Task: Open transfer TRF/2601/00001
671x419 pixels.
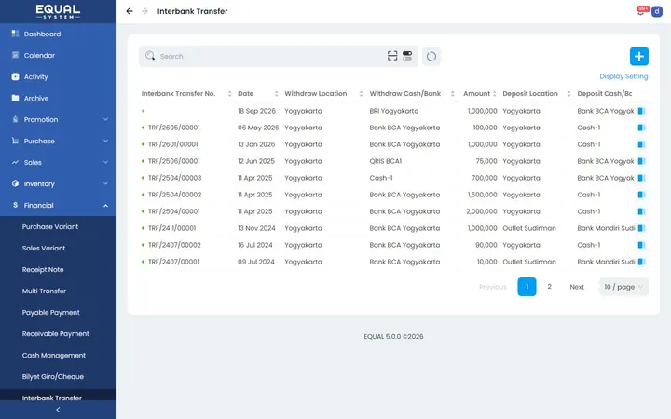Action: [x=173, y=144]
